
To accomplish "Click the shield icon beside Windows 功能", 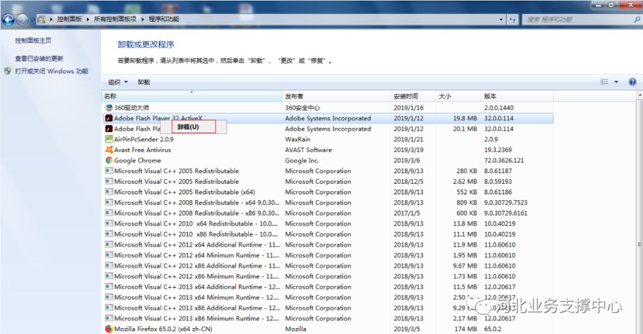I will tap(8, 71).
